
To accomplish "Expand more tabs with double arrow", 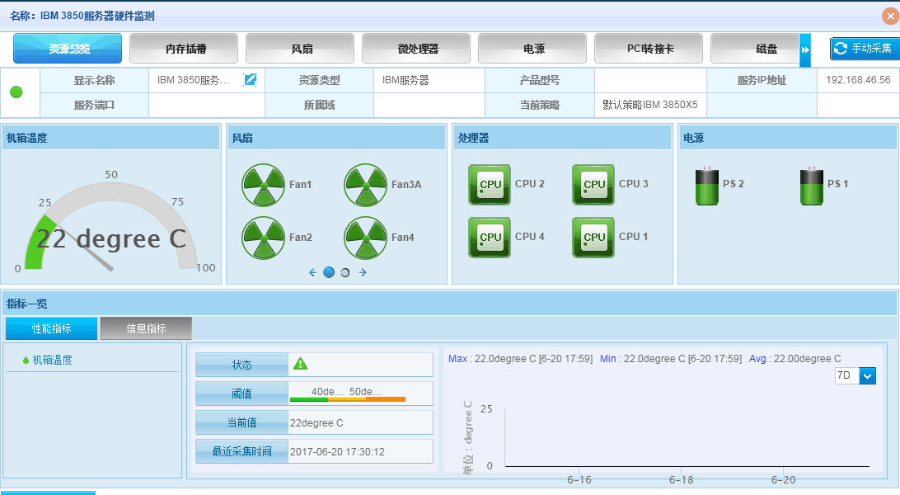I will point(805,49).
